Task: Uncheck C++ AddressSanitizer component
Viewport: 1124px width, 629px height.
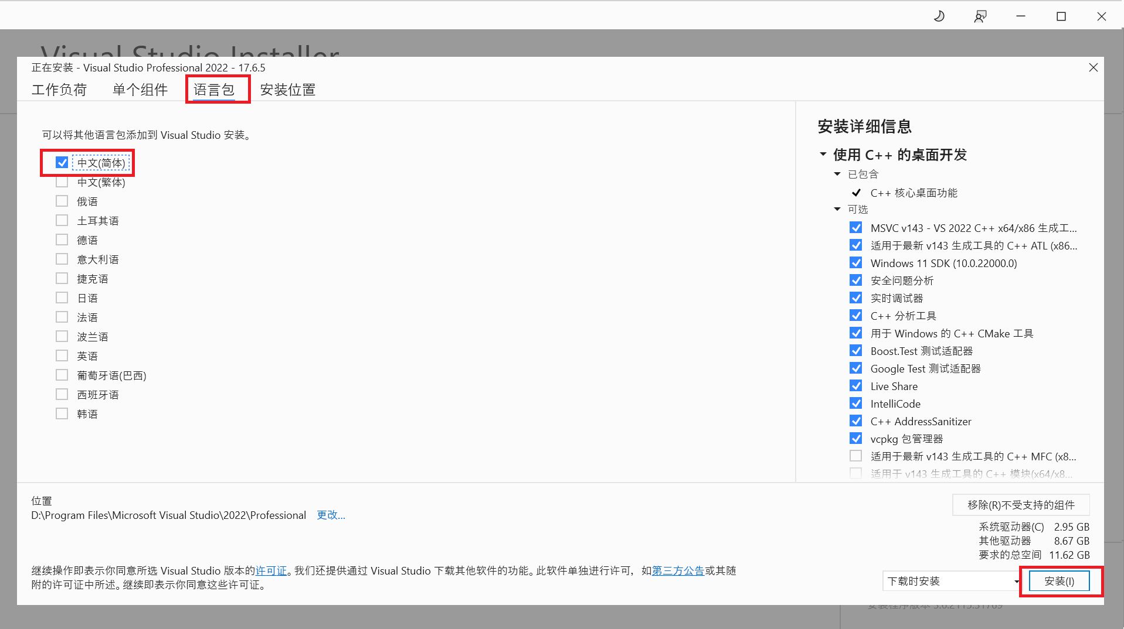Action: [856, 421]
